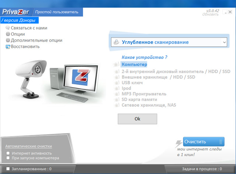Toggle the Запланированные checkbox
Screen dimensions: 236x174
[x=8, y=169]
